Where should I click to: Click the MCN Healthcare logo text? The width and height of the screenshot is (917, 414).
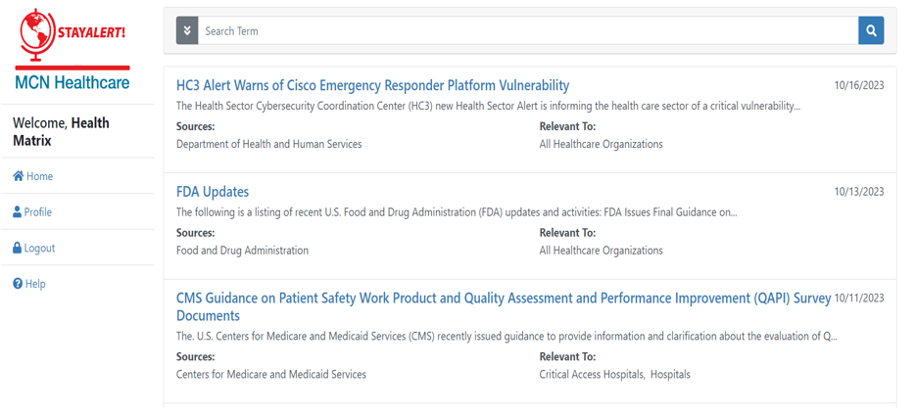(x=72, y=82)
